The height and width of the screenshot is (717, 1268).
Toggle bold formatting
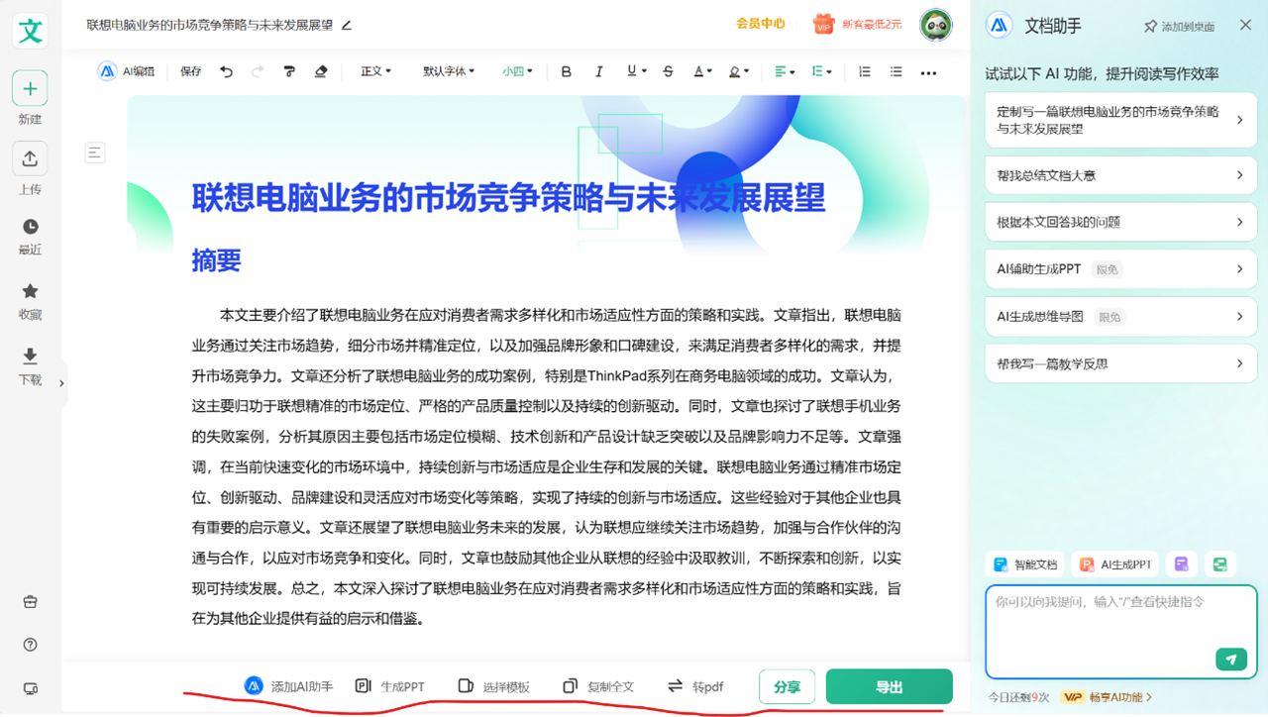pyautogui.click(x=567, y=71)
